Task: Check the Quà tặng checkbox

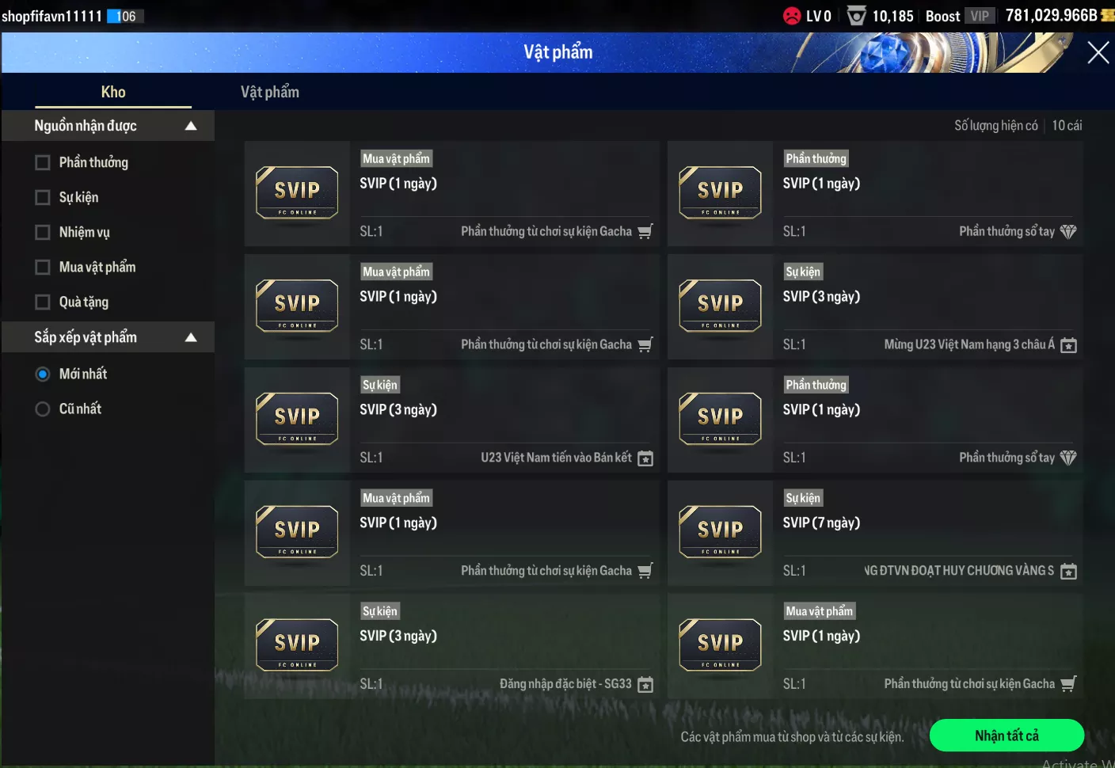Action: point(43,302)
